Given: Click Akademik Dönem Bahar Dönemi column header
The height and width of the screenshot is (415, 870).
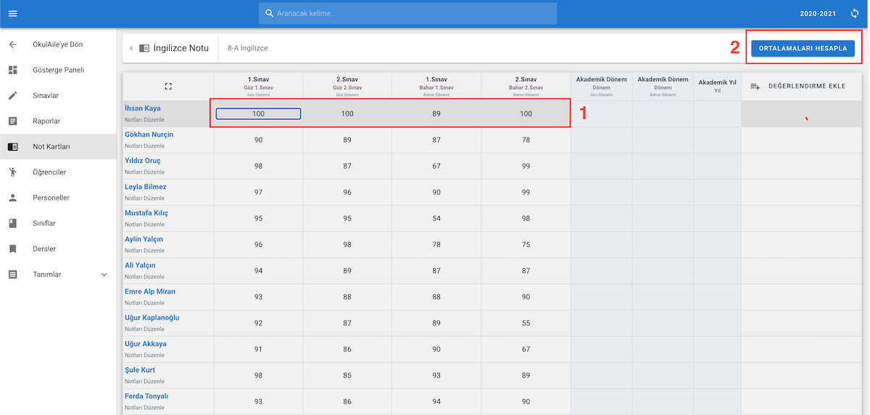Looking at the screenshot, I should 663,86.
